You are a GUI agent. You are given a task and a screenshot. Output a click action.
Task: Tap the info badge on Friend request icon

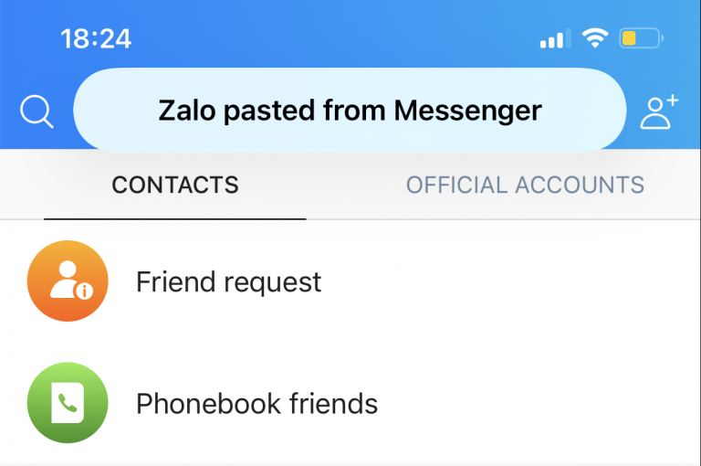pos(85,291)
